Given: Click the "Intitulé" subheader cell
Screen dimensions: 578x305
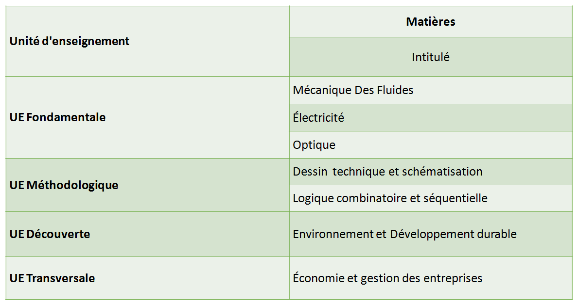Looking at the screenshot, I should [x=430, y=57].
